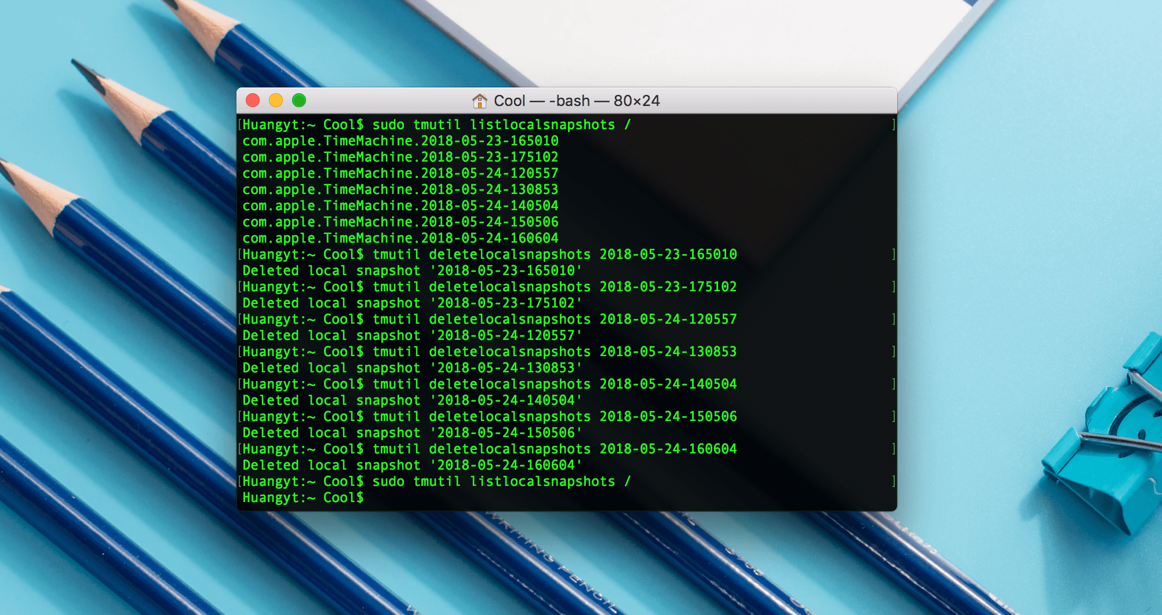Click the home folder icon in title bar

tap(479, 101)
